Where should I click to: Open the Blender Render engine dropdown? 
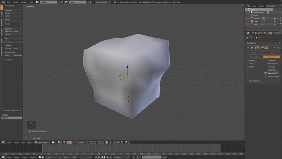pyautogui.click(x=103, y=2)
